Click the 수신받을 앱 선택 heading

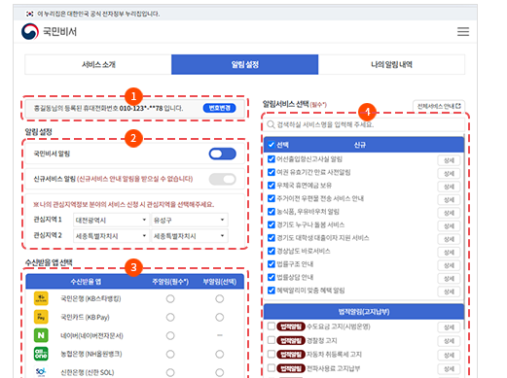[x=49, y=262]
